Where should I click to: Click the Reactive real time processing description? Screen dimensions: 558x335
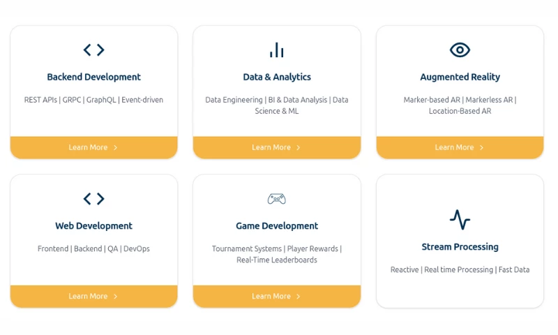click(x=460, y=269)
